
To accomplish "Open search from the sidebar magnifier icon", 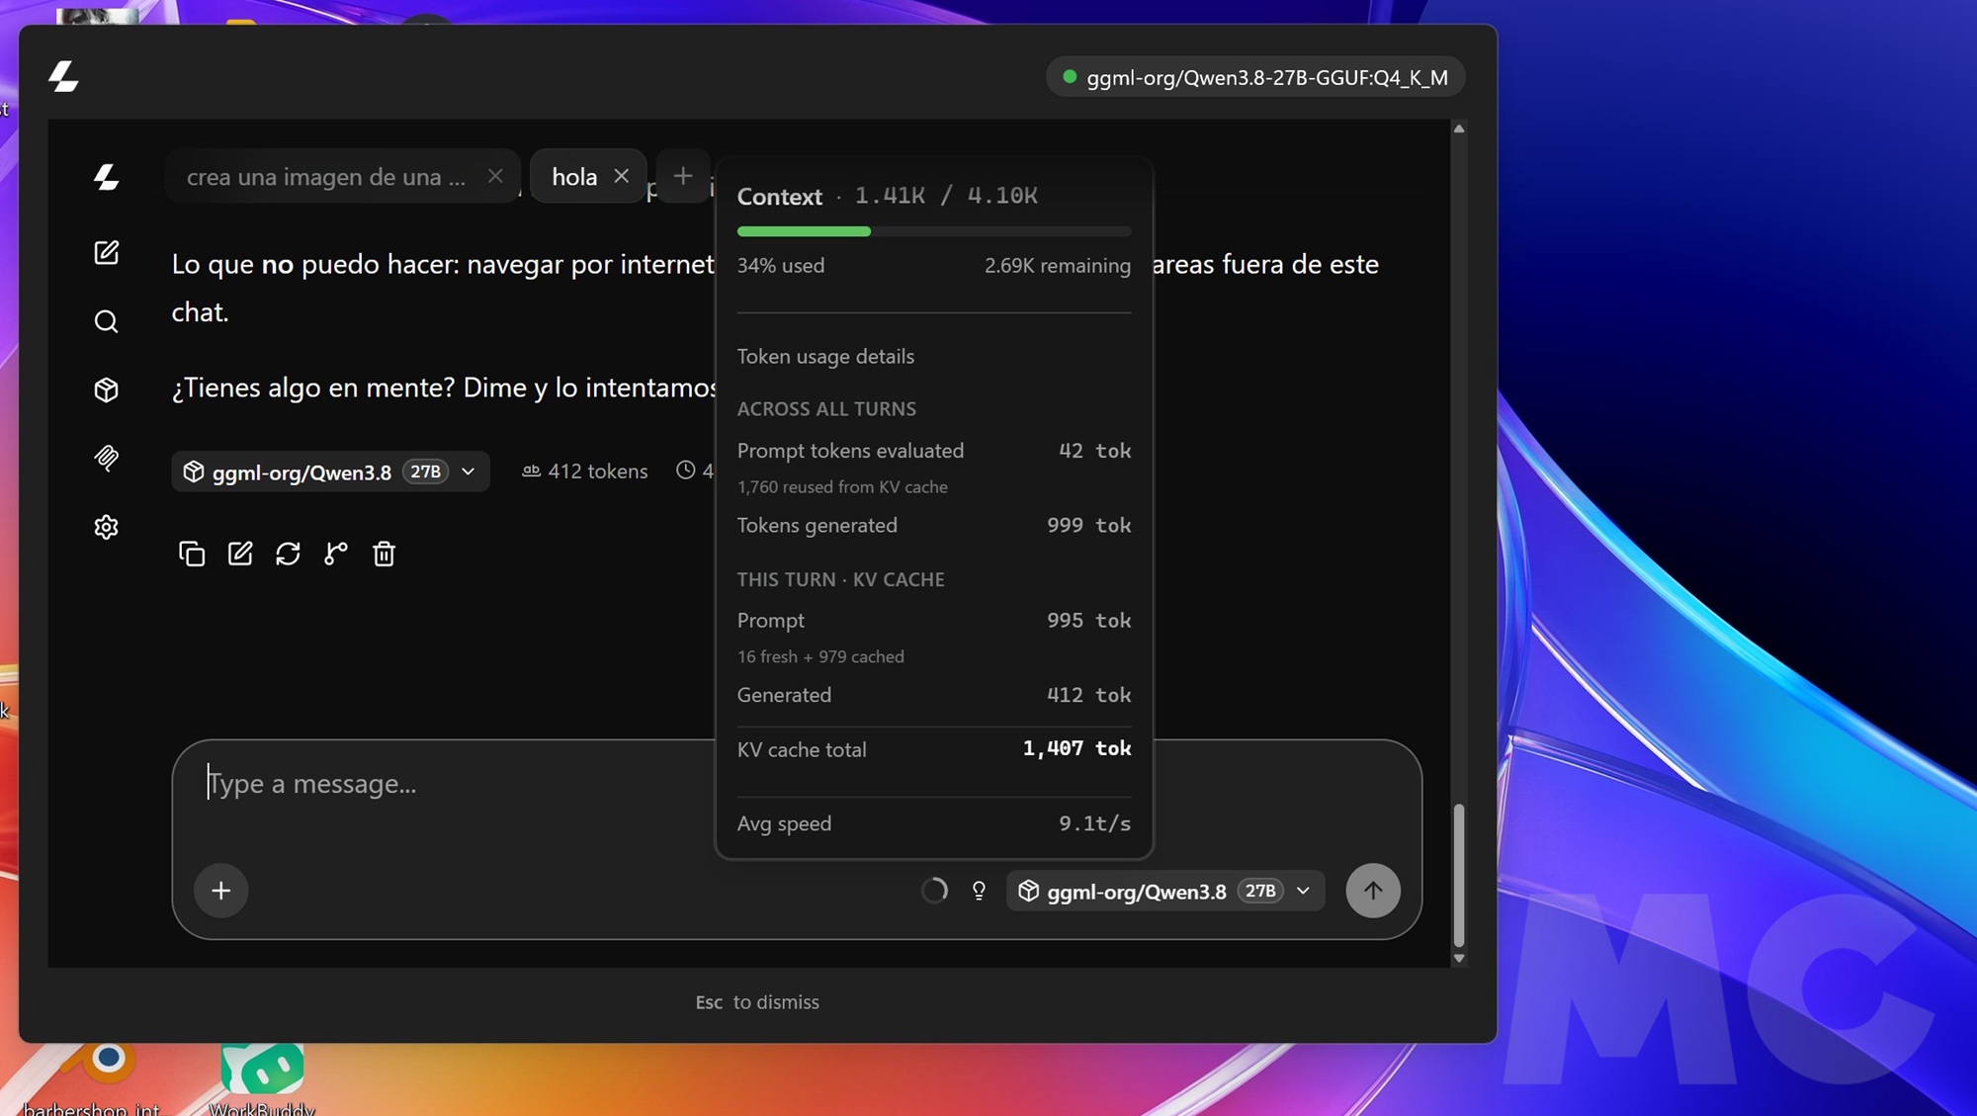I will point(106,321).
